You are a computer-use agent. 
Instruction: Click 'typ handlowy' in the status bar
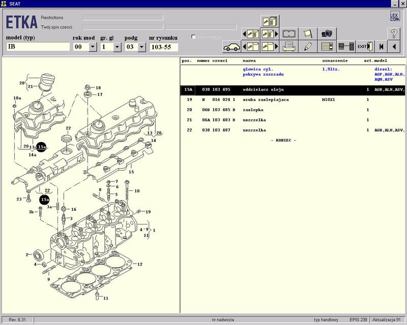[x=326, y=320]
